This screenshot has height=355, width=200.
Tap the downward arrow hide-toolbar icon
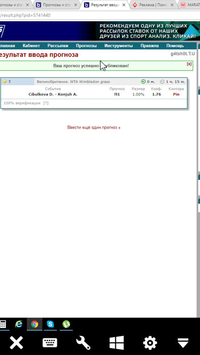tap(183, 343)
